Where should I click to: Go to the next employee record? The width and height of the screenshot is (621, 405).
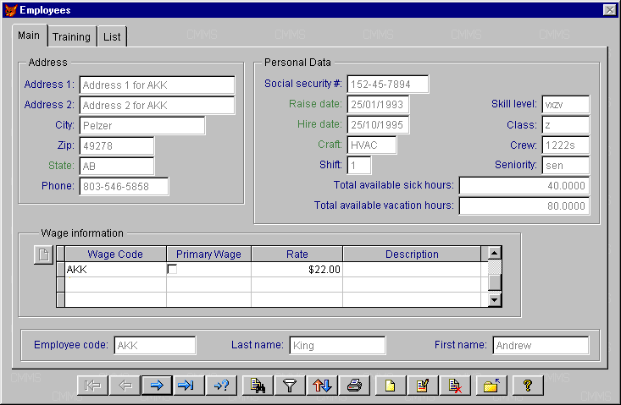point(156,386)
